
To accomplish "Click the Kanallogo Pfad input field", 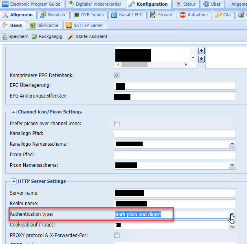I will 174,133.
